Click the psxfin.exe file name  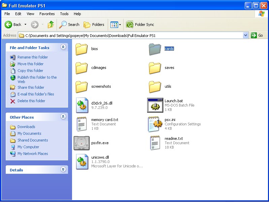100,143
